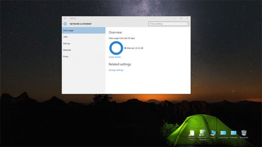Click 'Data usage from last 30 days' text

coord(122,38)
